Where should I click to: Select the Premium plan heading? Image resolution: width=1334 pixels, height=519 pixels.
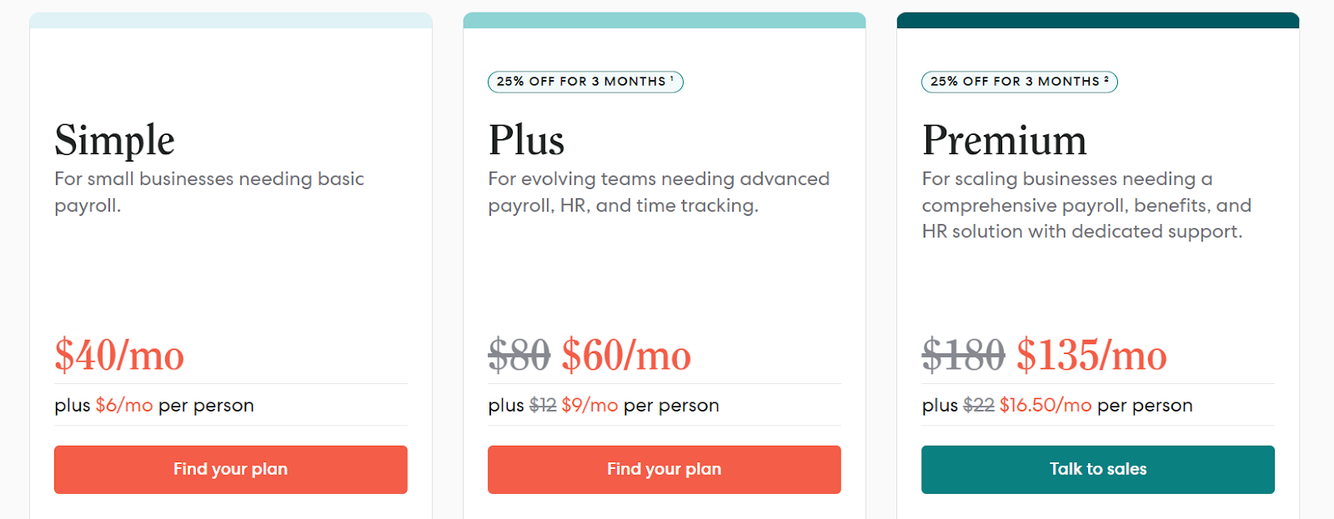coord(1004,140)
